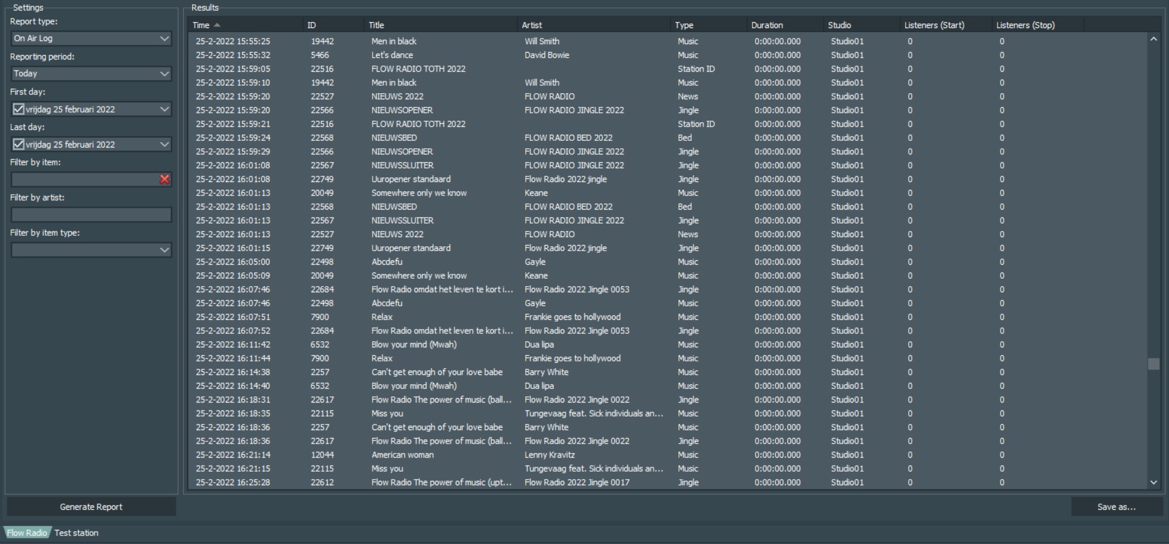The image size is (1169, 544).
Task: Select the Flow Radio tab
Action: (x=27, y=533)
